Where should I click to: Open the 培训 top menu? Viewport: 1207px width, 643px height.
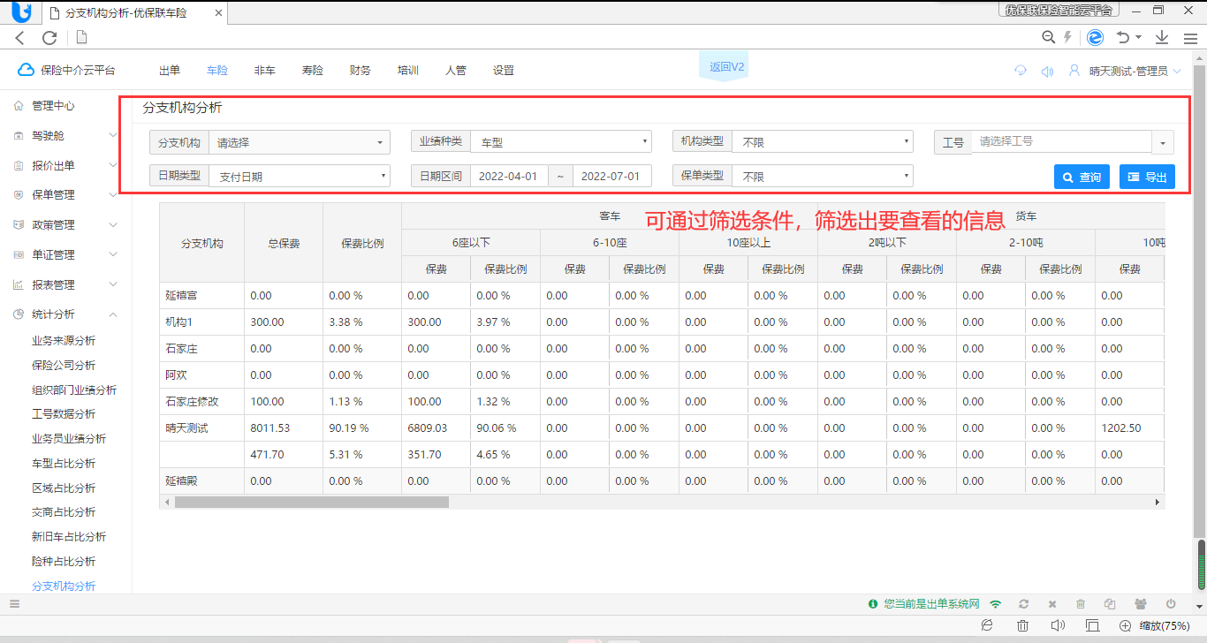pos(408,71)
